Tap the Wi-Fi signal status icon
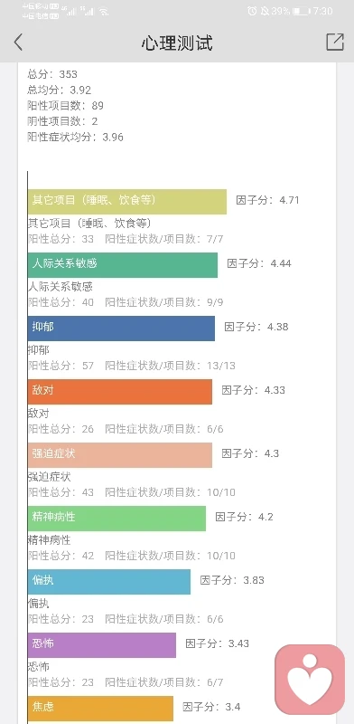354x724 pixels. pos(103,12)
